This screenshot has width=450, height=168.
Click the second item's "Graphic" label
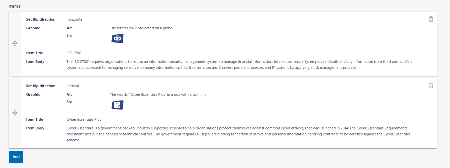tap(33, 94)
